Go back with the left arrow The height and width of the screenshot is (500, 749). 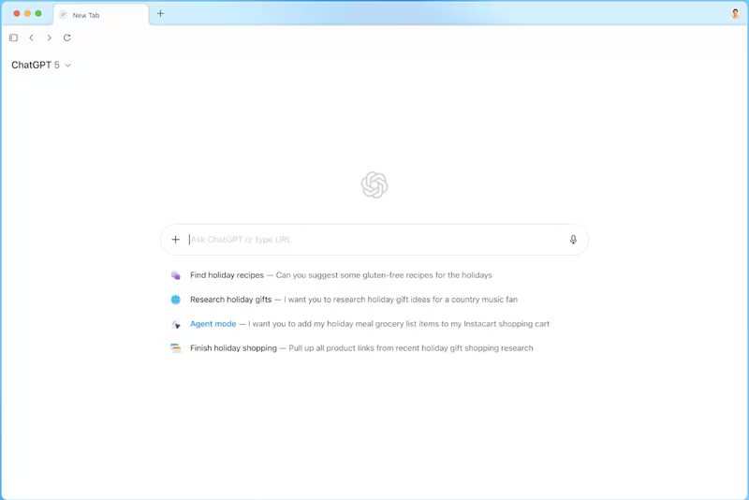(x=32, y=37)
